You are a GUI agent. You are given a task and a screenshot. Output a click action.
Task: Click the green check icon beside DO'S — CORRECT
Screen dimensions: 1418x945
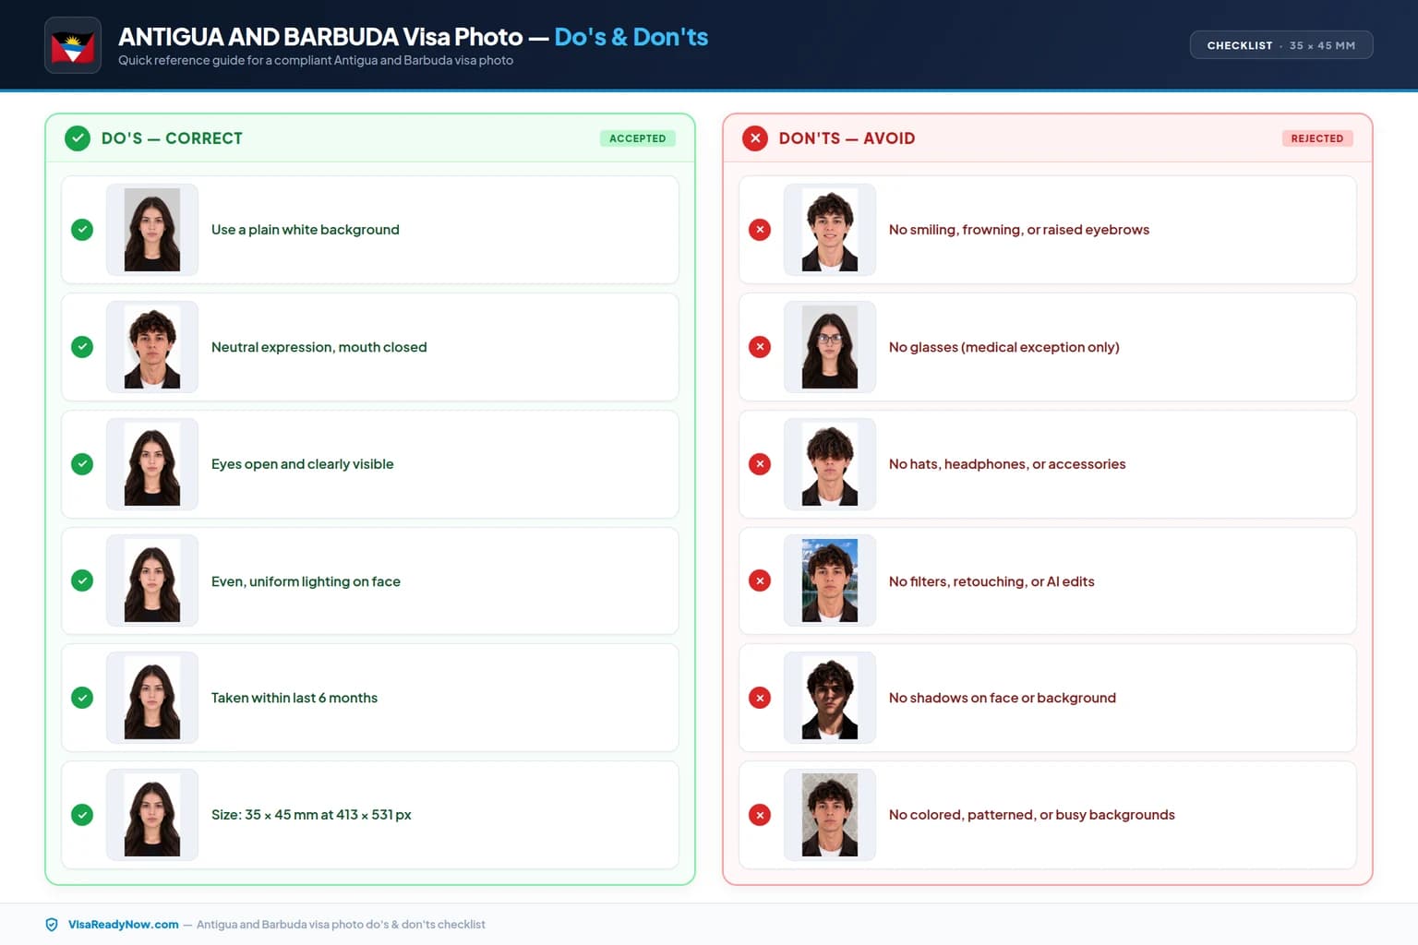[78, 138]
